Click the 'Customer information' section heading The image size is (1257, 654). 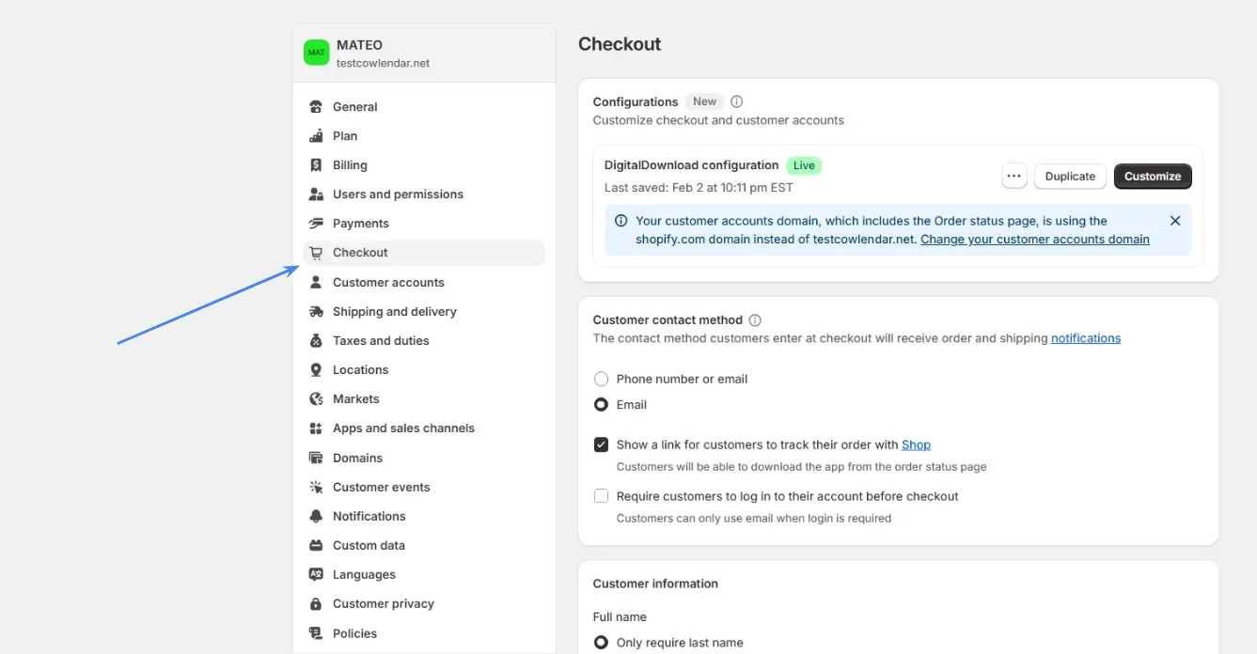(x=655, y=584)
